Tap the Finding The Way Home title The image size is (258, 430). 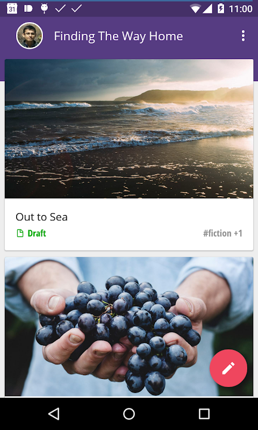(118, 36)
